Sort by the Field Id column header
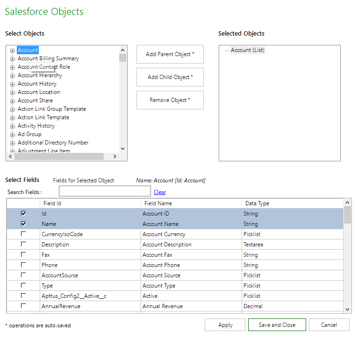 [90, 203]
